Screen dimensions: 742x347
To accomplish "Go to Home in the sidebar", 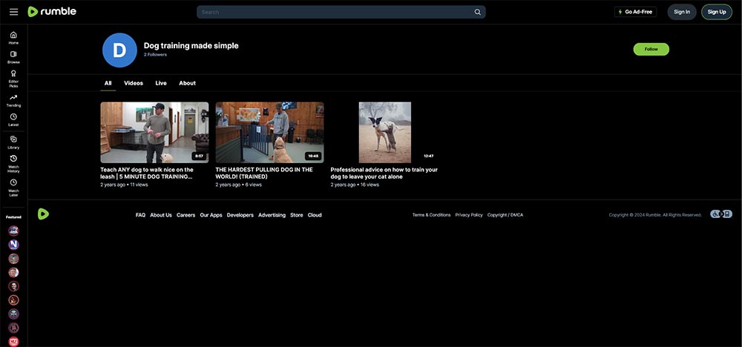I will coord(13,38).
